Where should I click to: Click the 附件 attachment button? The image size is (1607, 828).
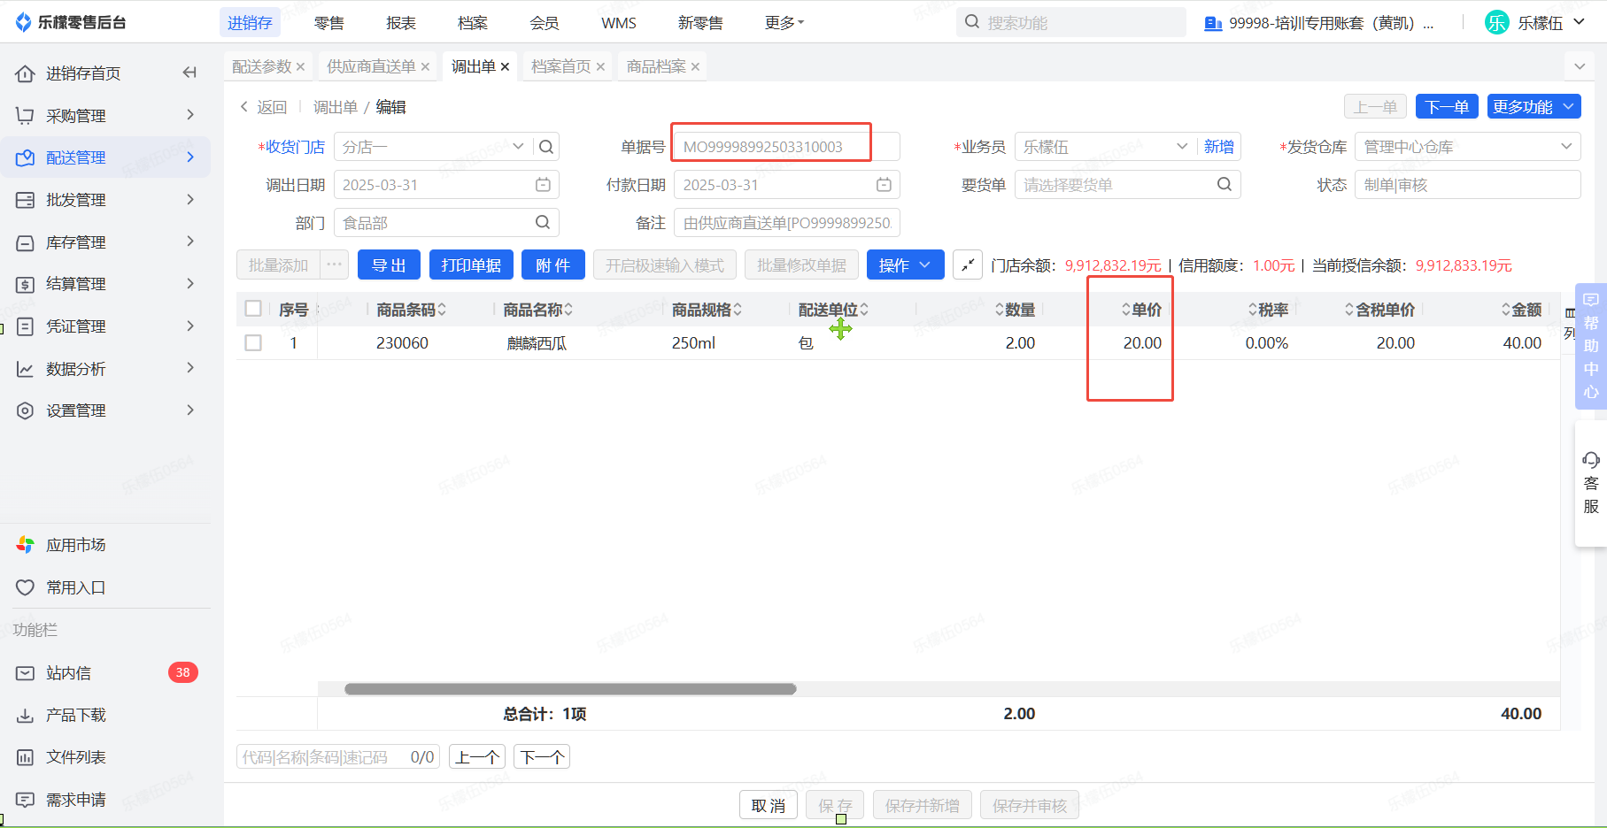coord(552,265)
